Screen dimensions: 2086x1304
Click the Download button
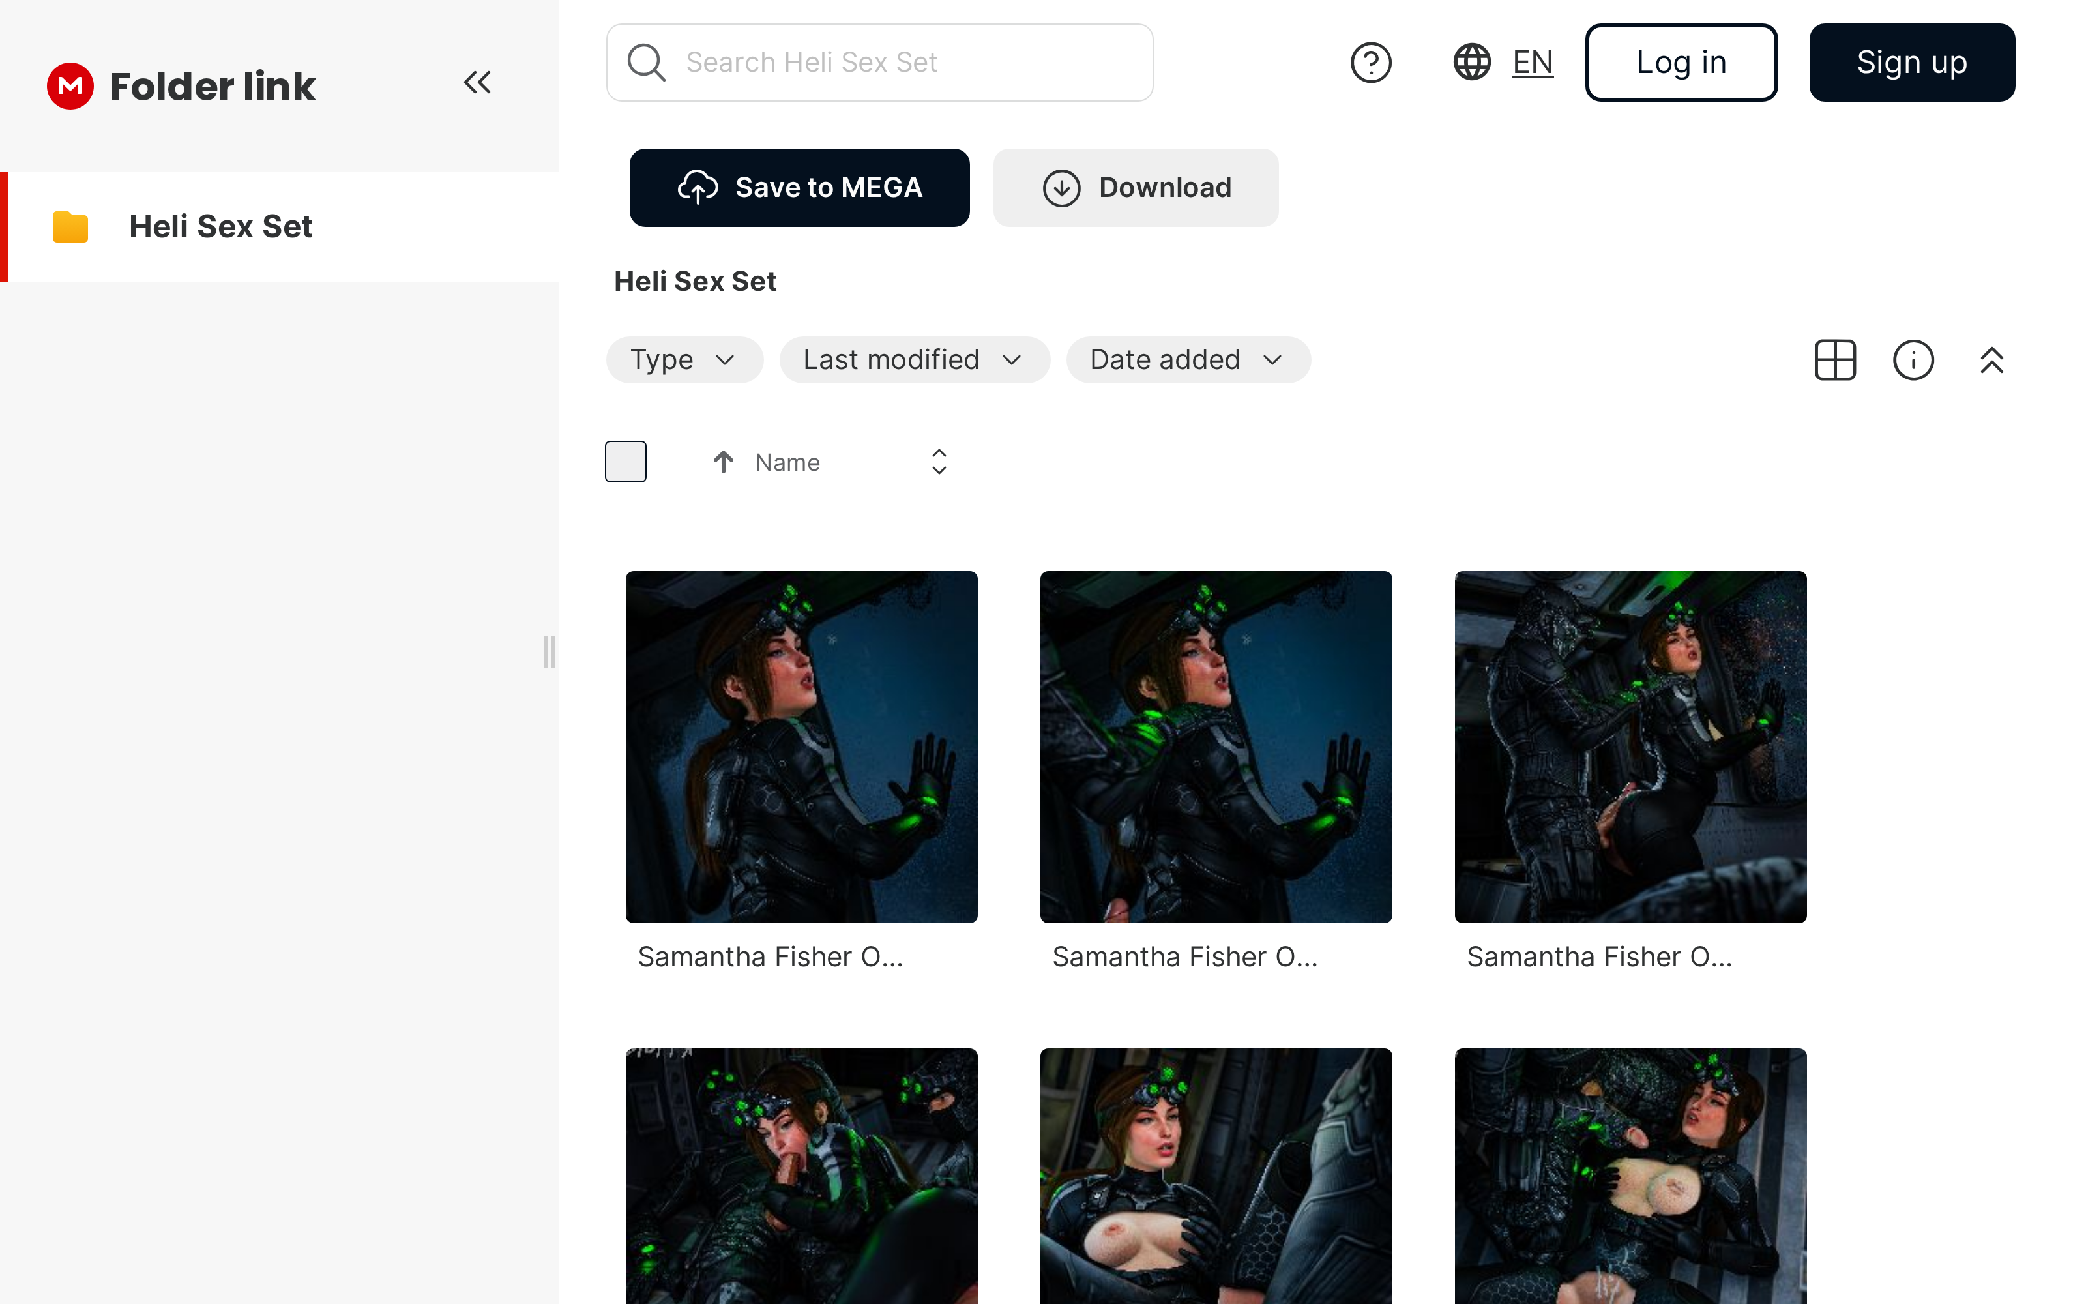(1135, 187)
